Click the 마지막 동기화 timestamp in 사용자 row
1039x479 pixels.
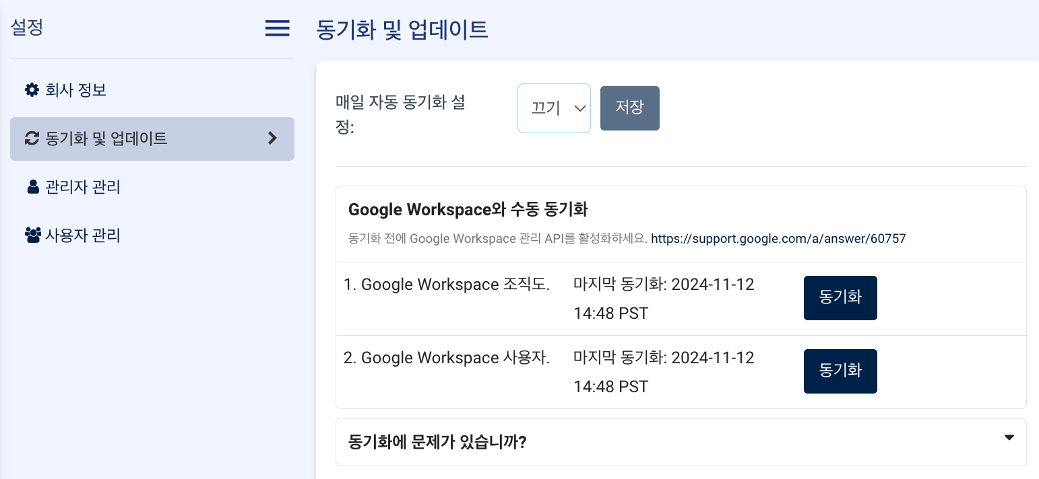point(664,372)
